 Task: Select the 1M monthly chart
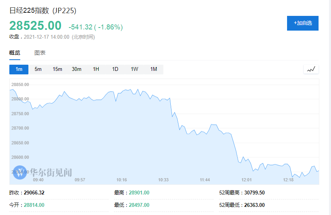154,69
